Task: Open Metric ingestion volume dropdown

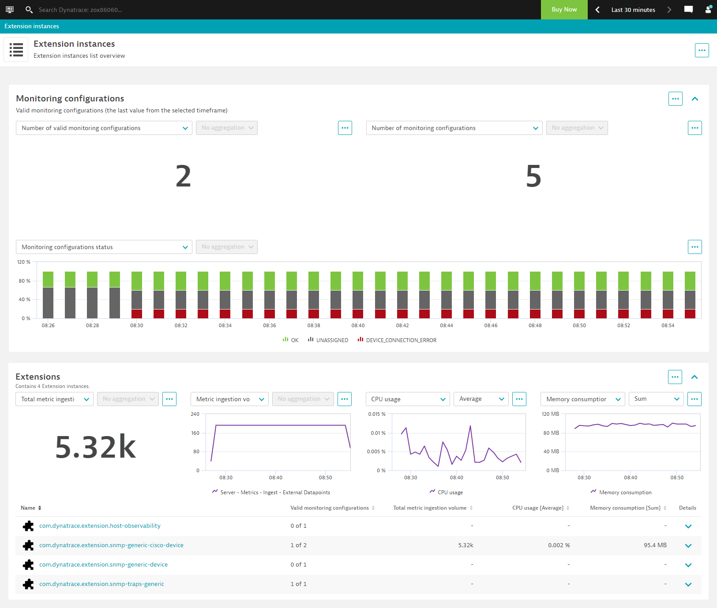Action: click(229, 399)
